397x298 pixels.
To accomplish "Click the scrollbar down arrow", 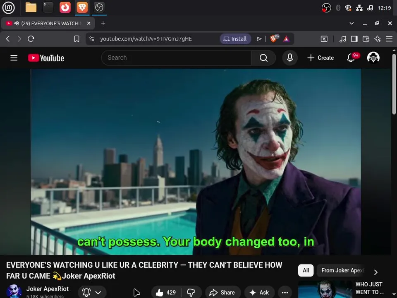I will pyautogui.click(x=394, y=295).
